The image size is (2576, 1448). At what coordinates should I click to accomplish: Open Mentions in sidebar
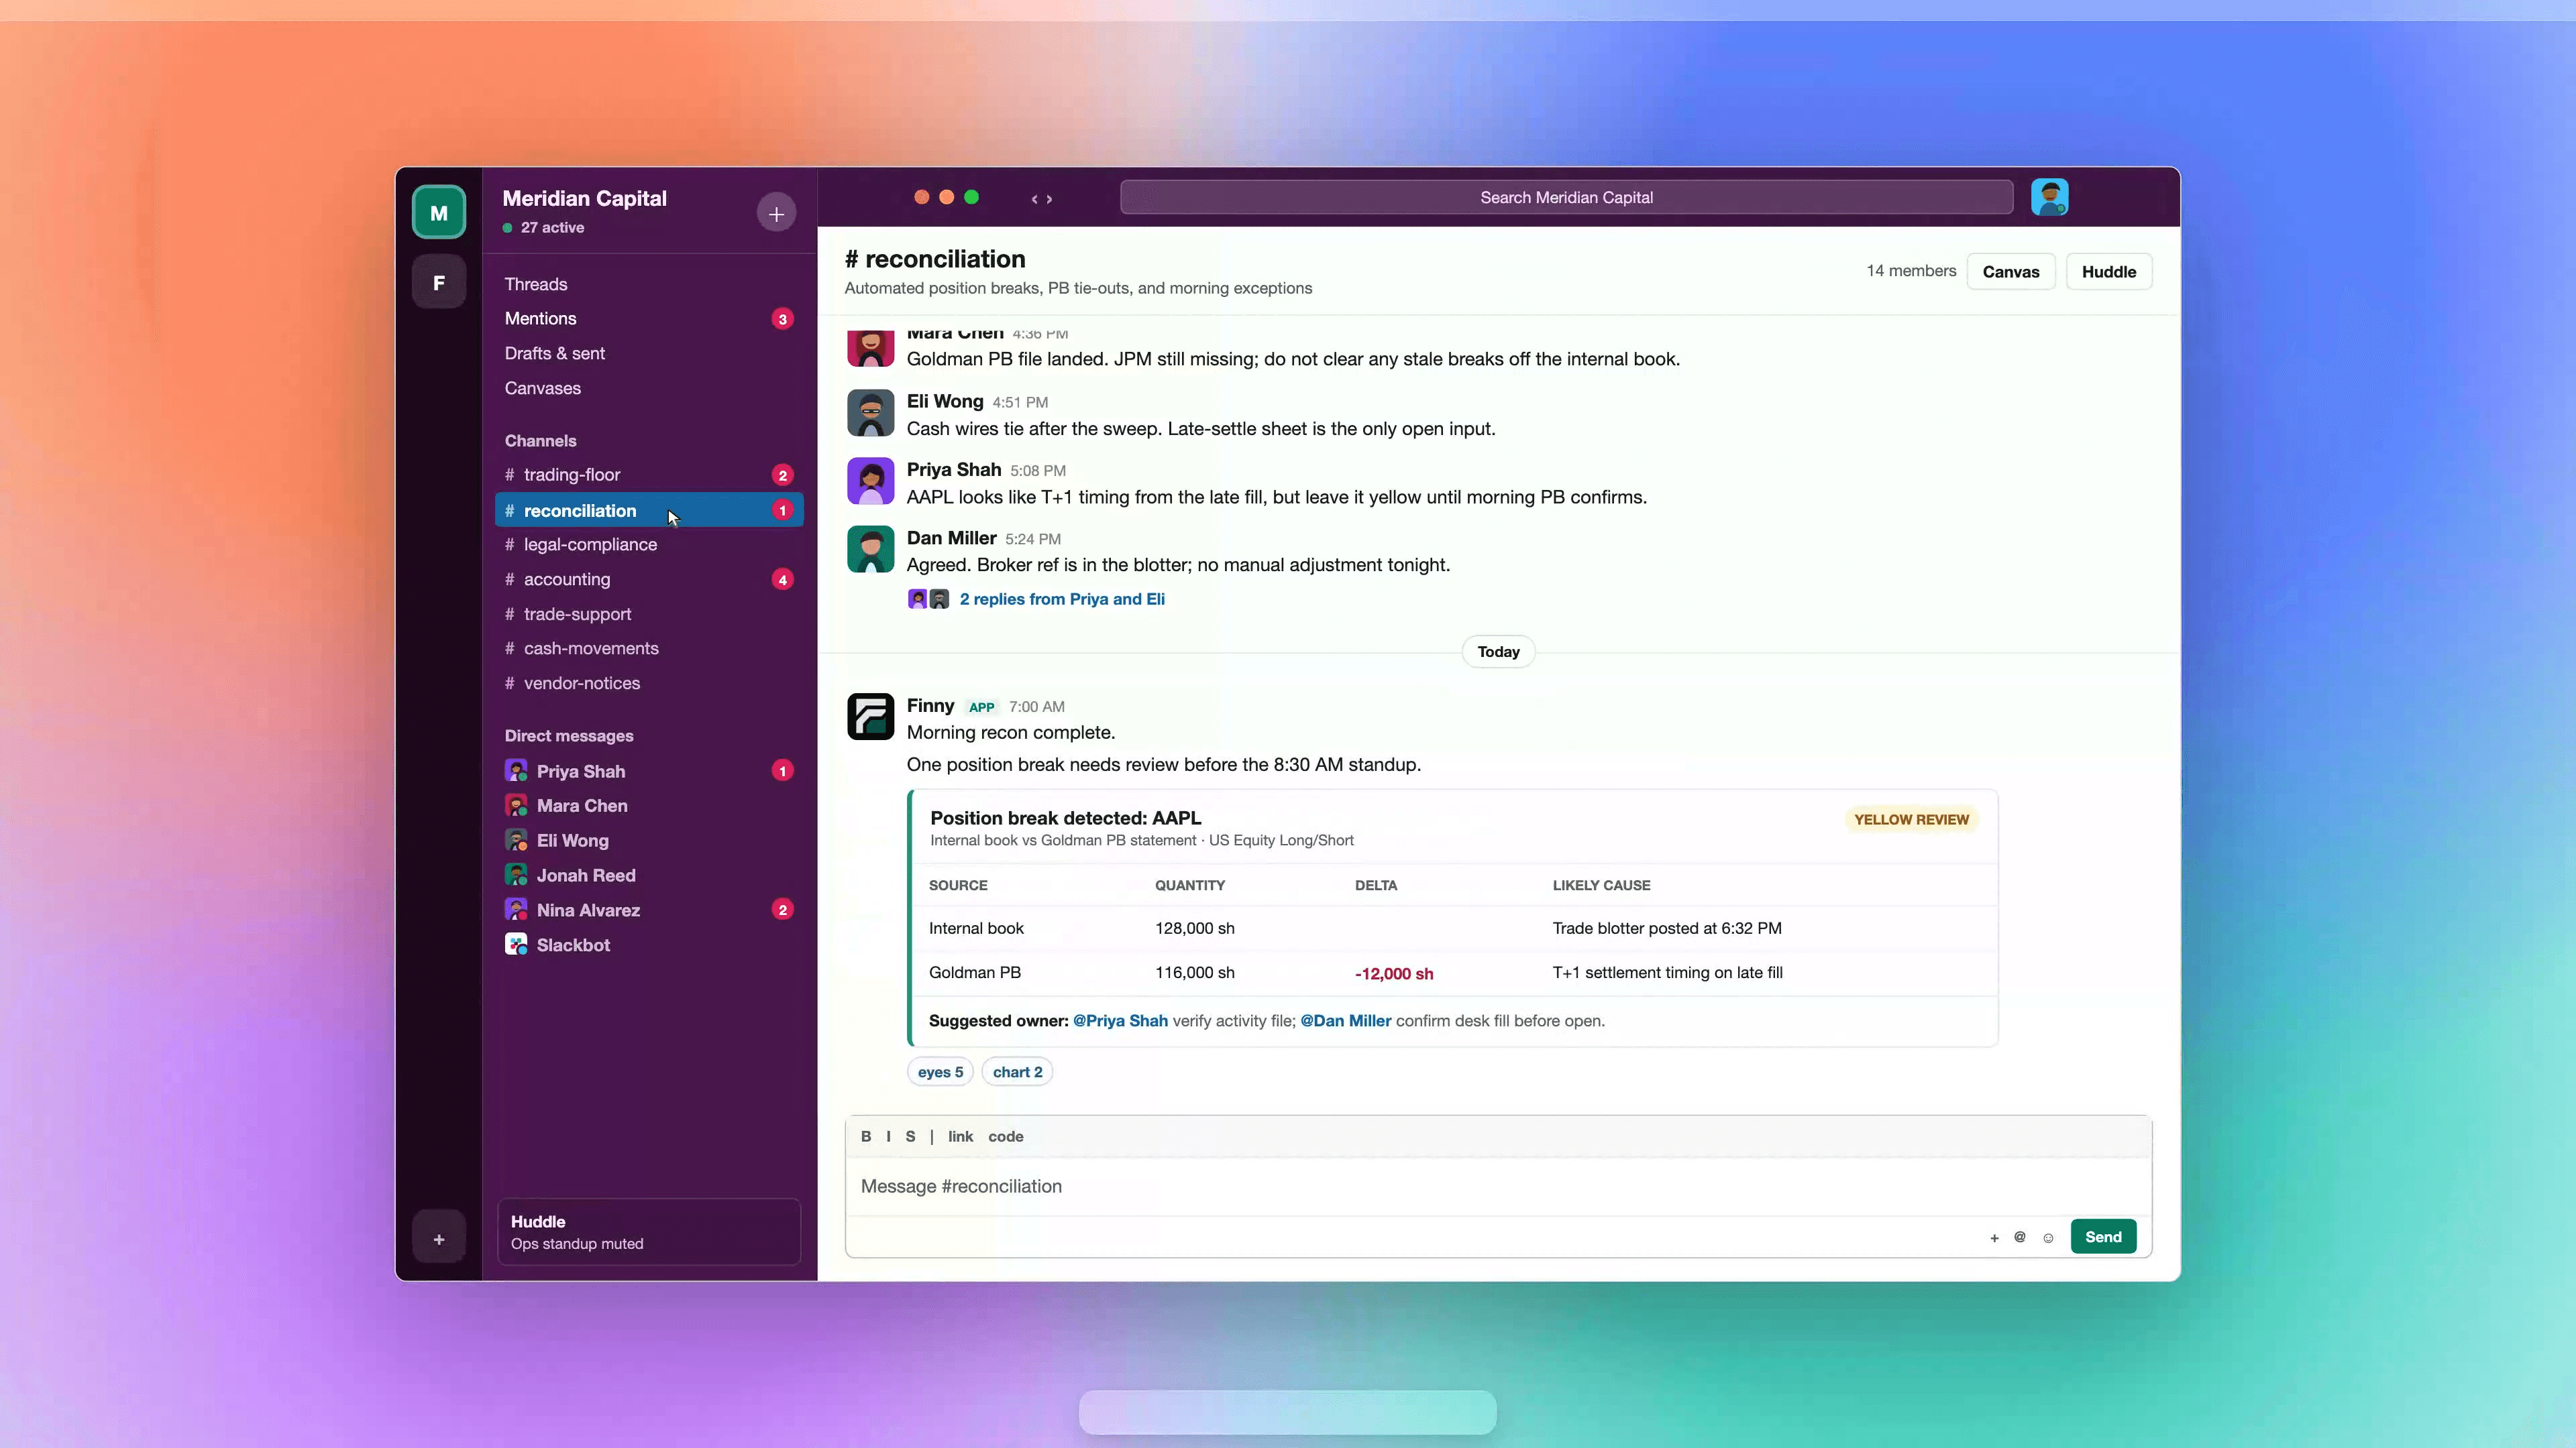tap(649, 319)
